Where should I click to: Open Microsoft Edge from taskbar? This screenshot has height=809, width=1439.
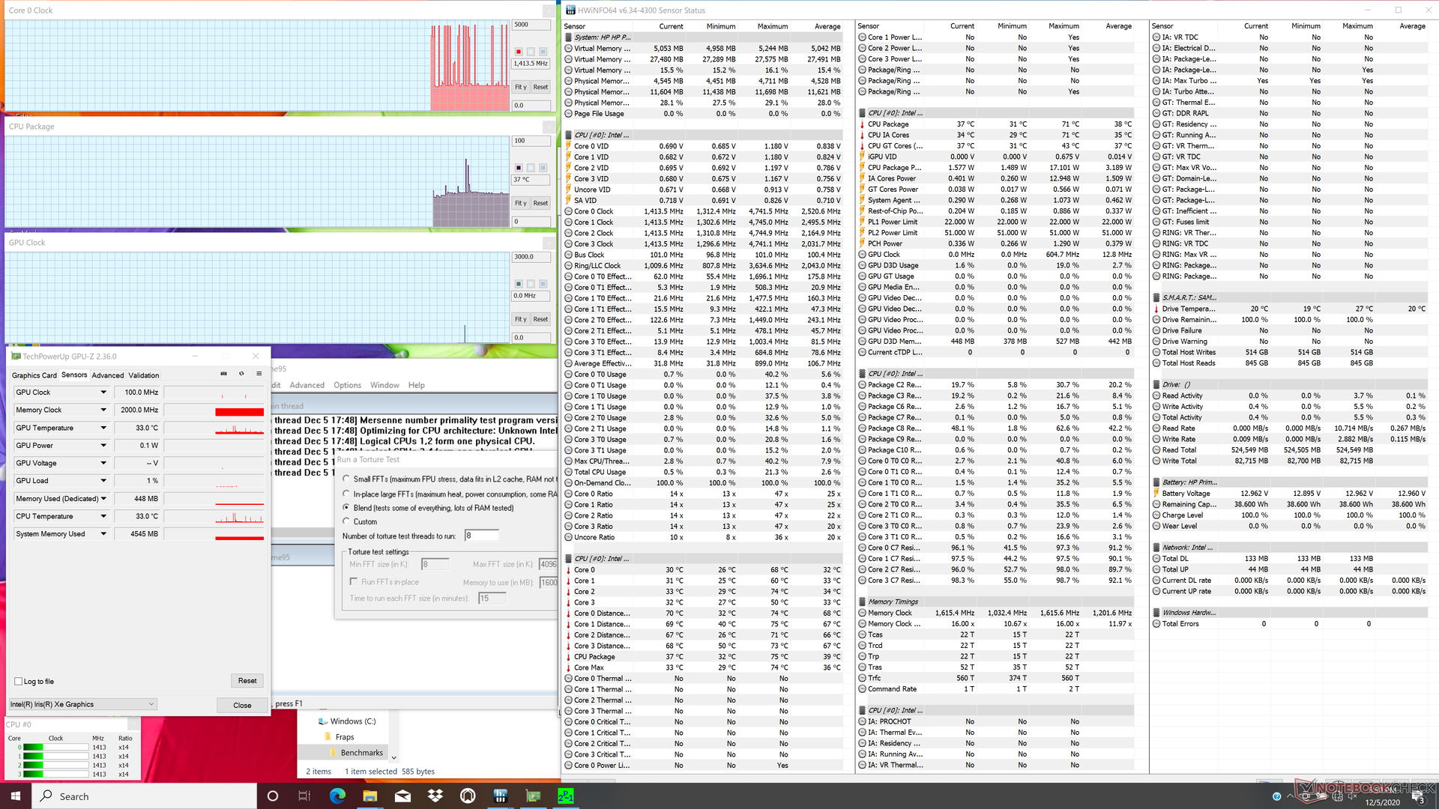[x=337, y=796]
